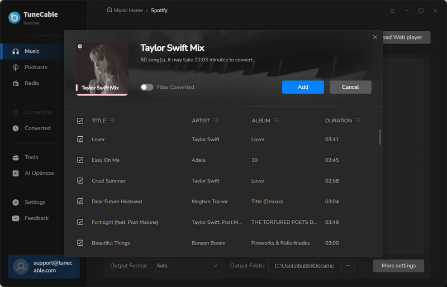Viewport: 447px width, 287px height.
Task: Click album Title (Deluxe)
Action: 267,202
